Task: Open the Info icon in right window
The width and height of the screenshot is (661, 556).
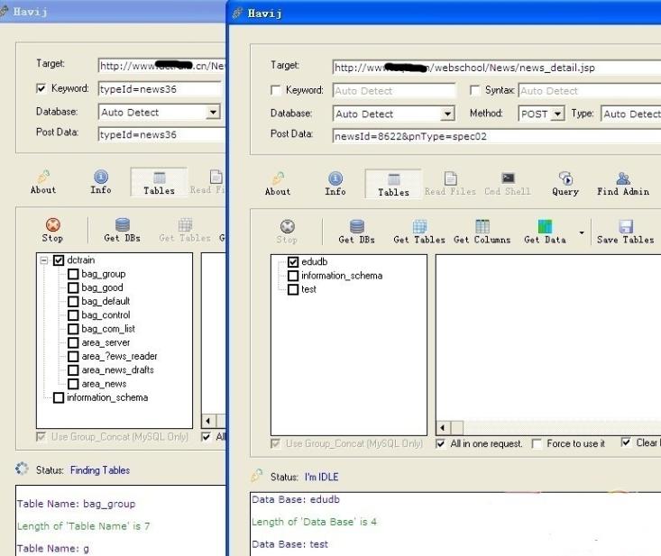Action: 335,178
